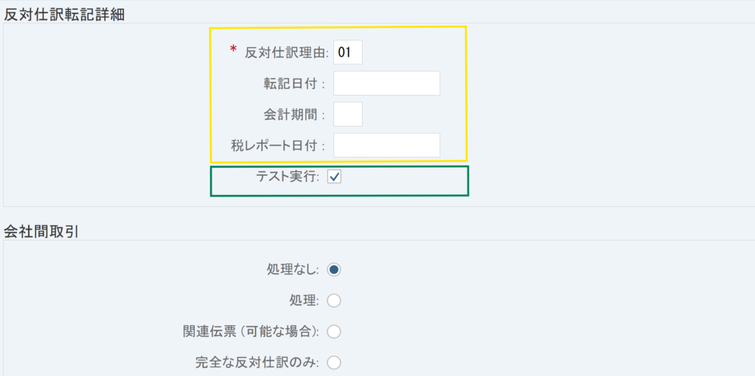
Task: Select the 関連伝票 (可能な場合) radio button
Action: (x=334, y=331)
